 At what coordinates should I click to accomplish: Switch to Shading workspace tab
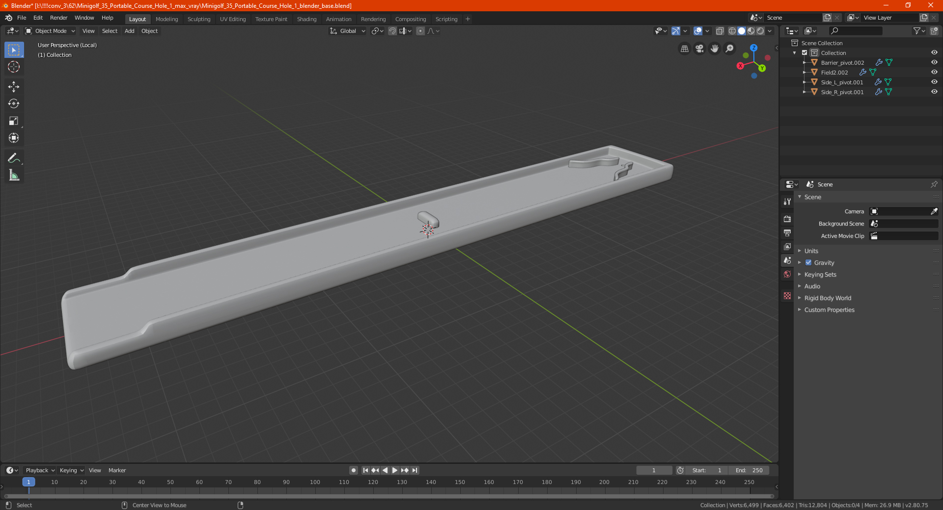(306, 19)
